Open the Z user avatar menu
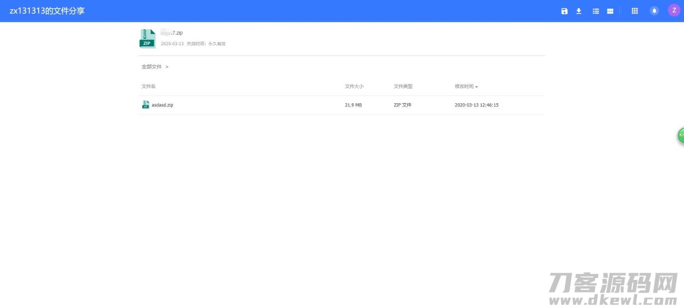 coord(674,11)
